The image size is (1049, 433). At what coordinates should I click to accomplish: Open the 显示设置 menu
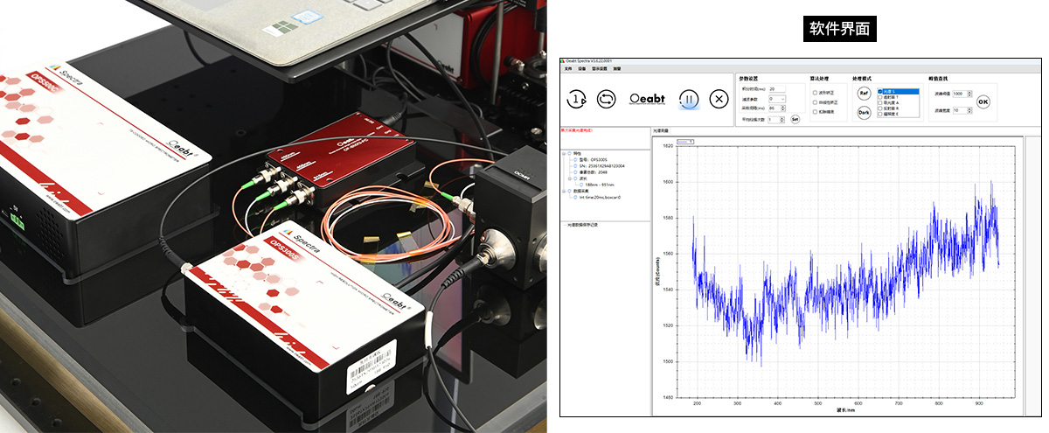coord(600,68)
